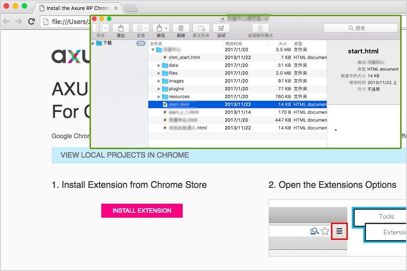Screen dimensions: 407x271
Task: Maximize the archive window with green button
Action: click(x=109, y=19)
